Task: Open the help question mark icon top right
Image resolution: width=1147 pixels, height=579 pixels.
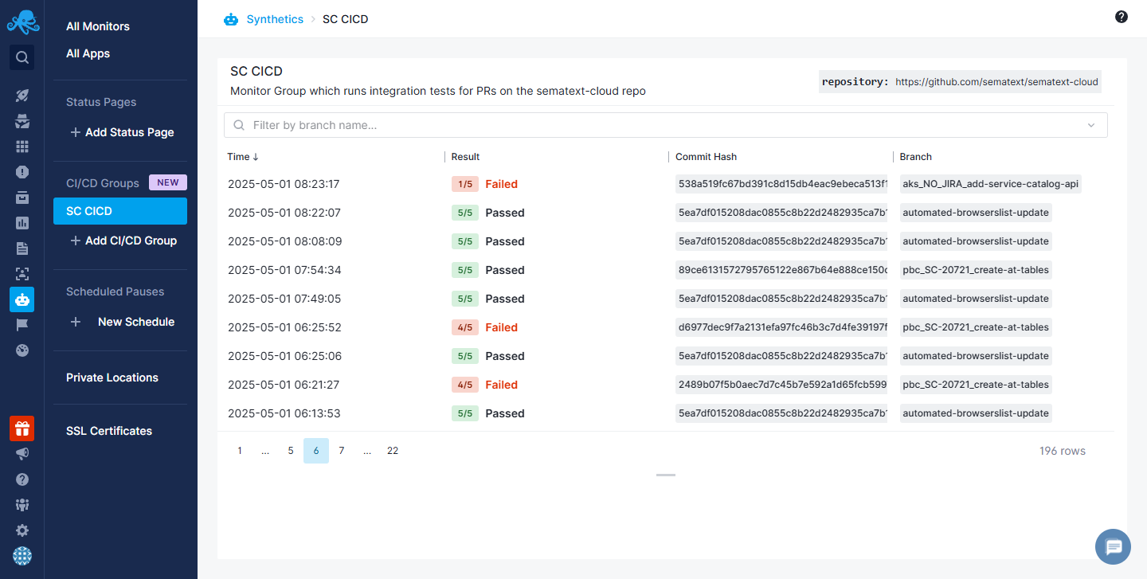Action: click(x=1121, y=16)
